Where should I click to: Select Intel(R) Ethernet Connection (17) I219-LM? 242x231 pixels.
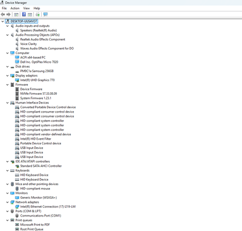[x=48, y=206]
